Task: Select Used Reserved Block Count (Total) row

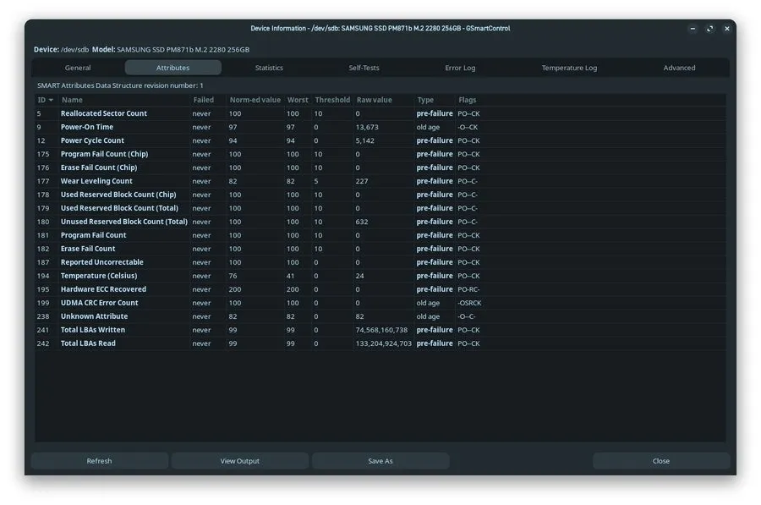Action: point(380,208)
